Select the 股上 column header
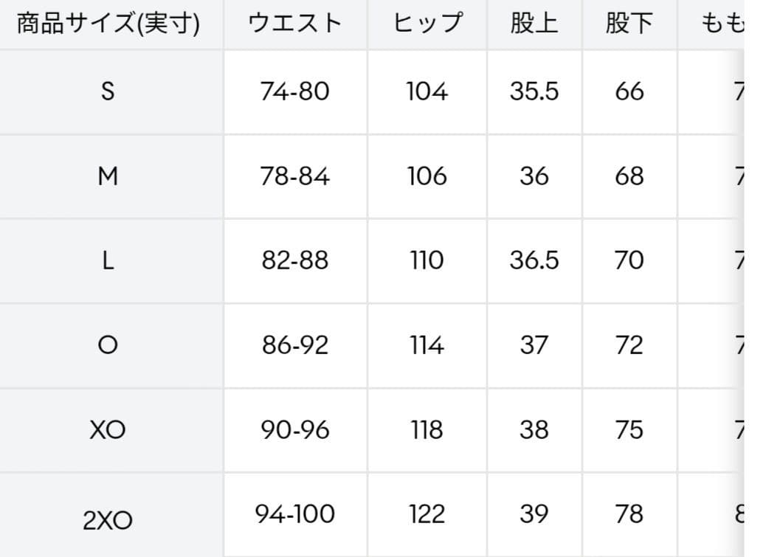Viewport: 766px width, 557px height. (x=534, y=24)
